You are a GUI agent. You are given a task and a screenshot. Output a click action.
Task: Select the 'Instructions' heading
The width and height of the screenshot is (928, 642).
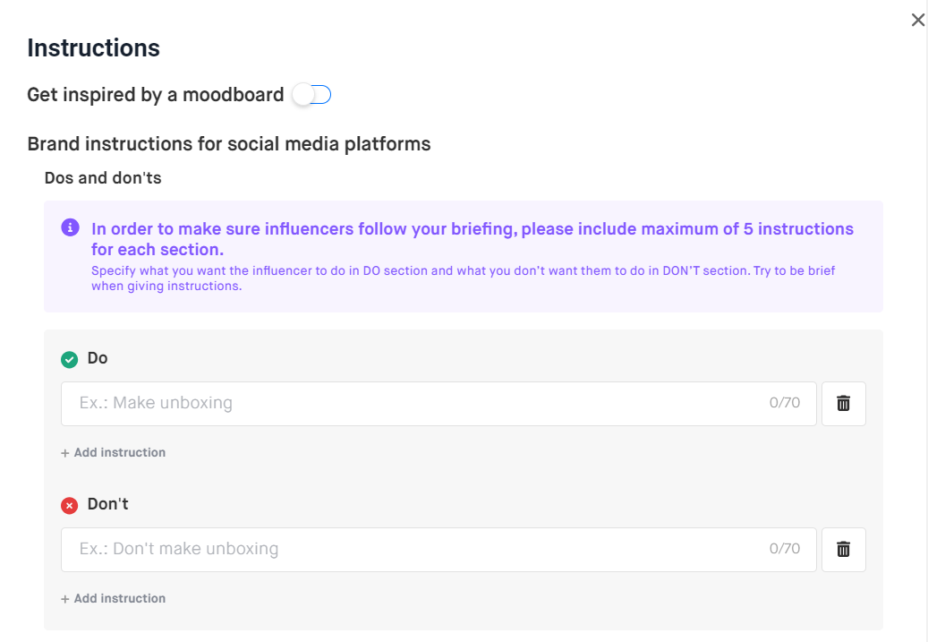click(93, 48)
